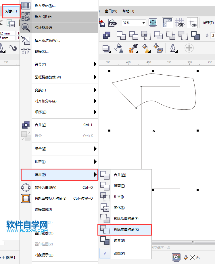Viewport: 215px width, 264px height.
Task: Click the full-screen preview icon
Action: (x=153, y=23)
